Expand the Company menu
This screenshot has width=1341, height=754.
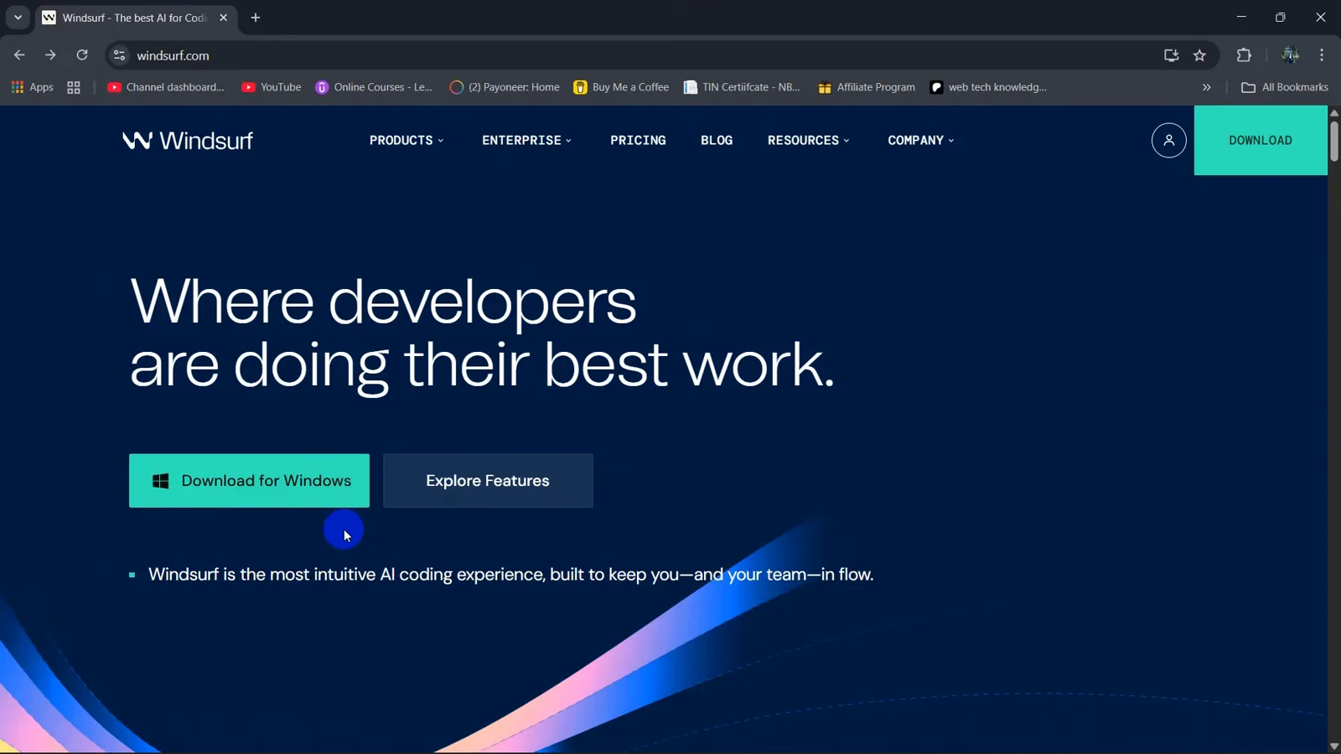(920, 140)
